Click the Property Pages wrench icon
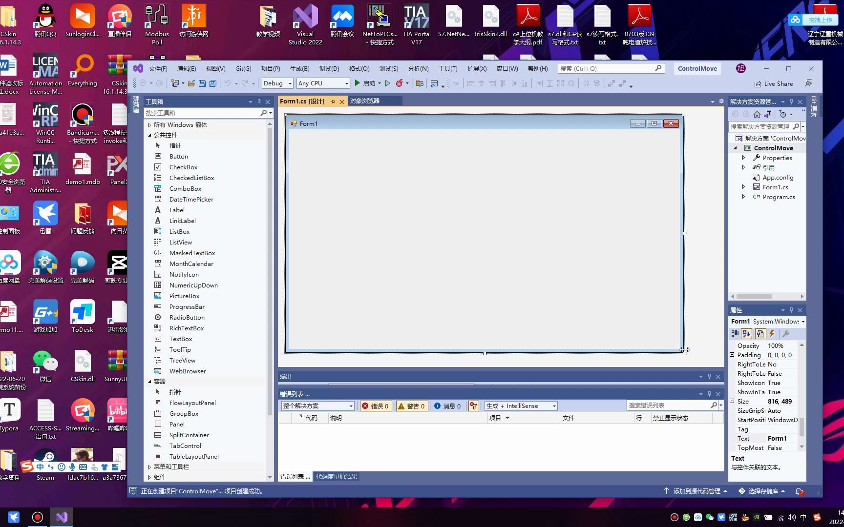 click(x=786, y=334)
